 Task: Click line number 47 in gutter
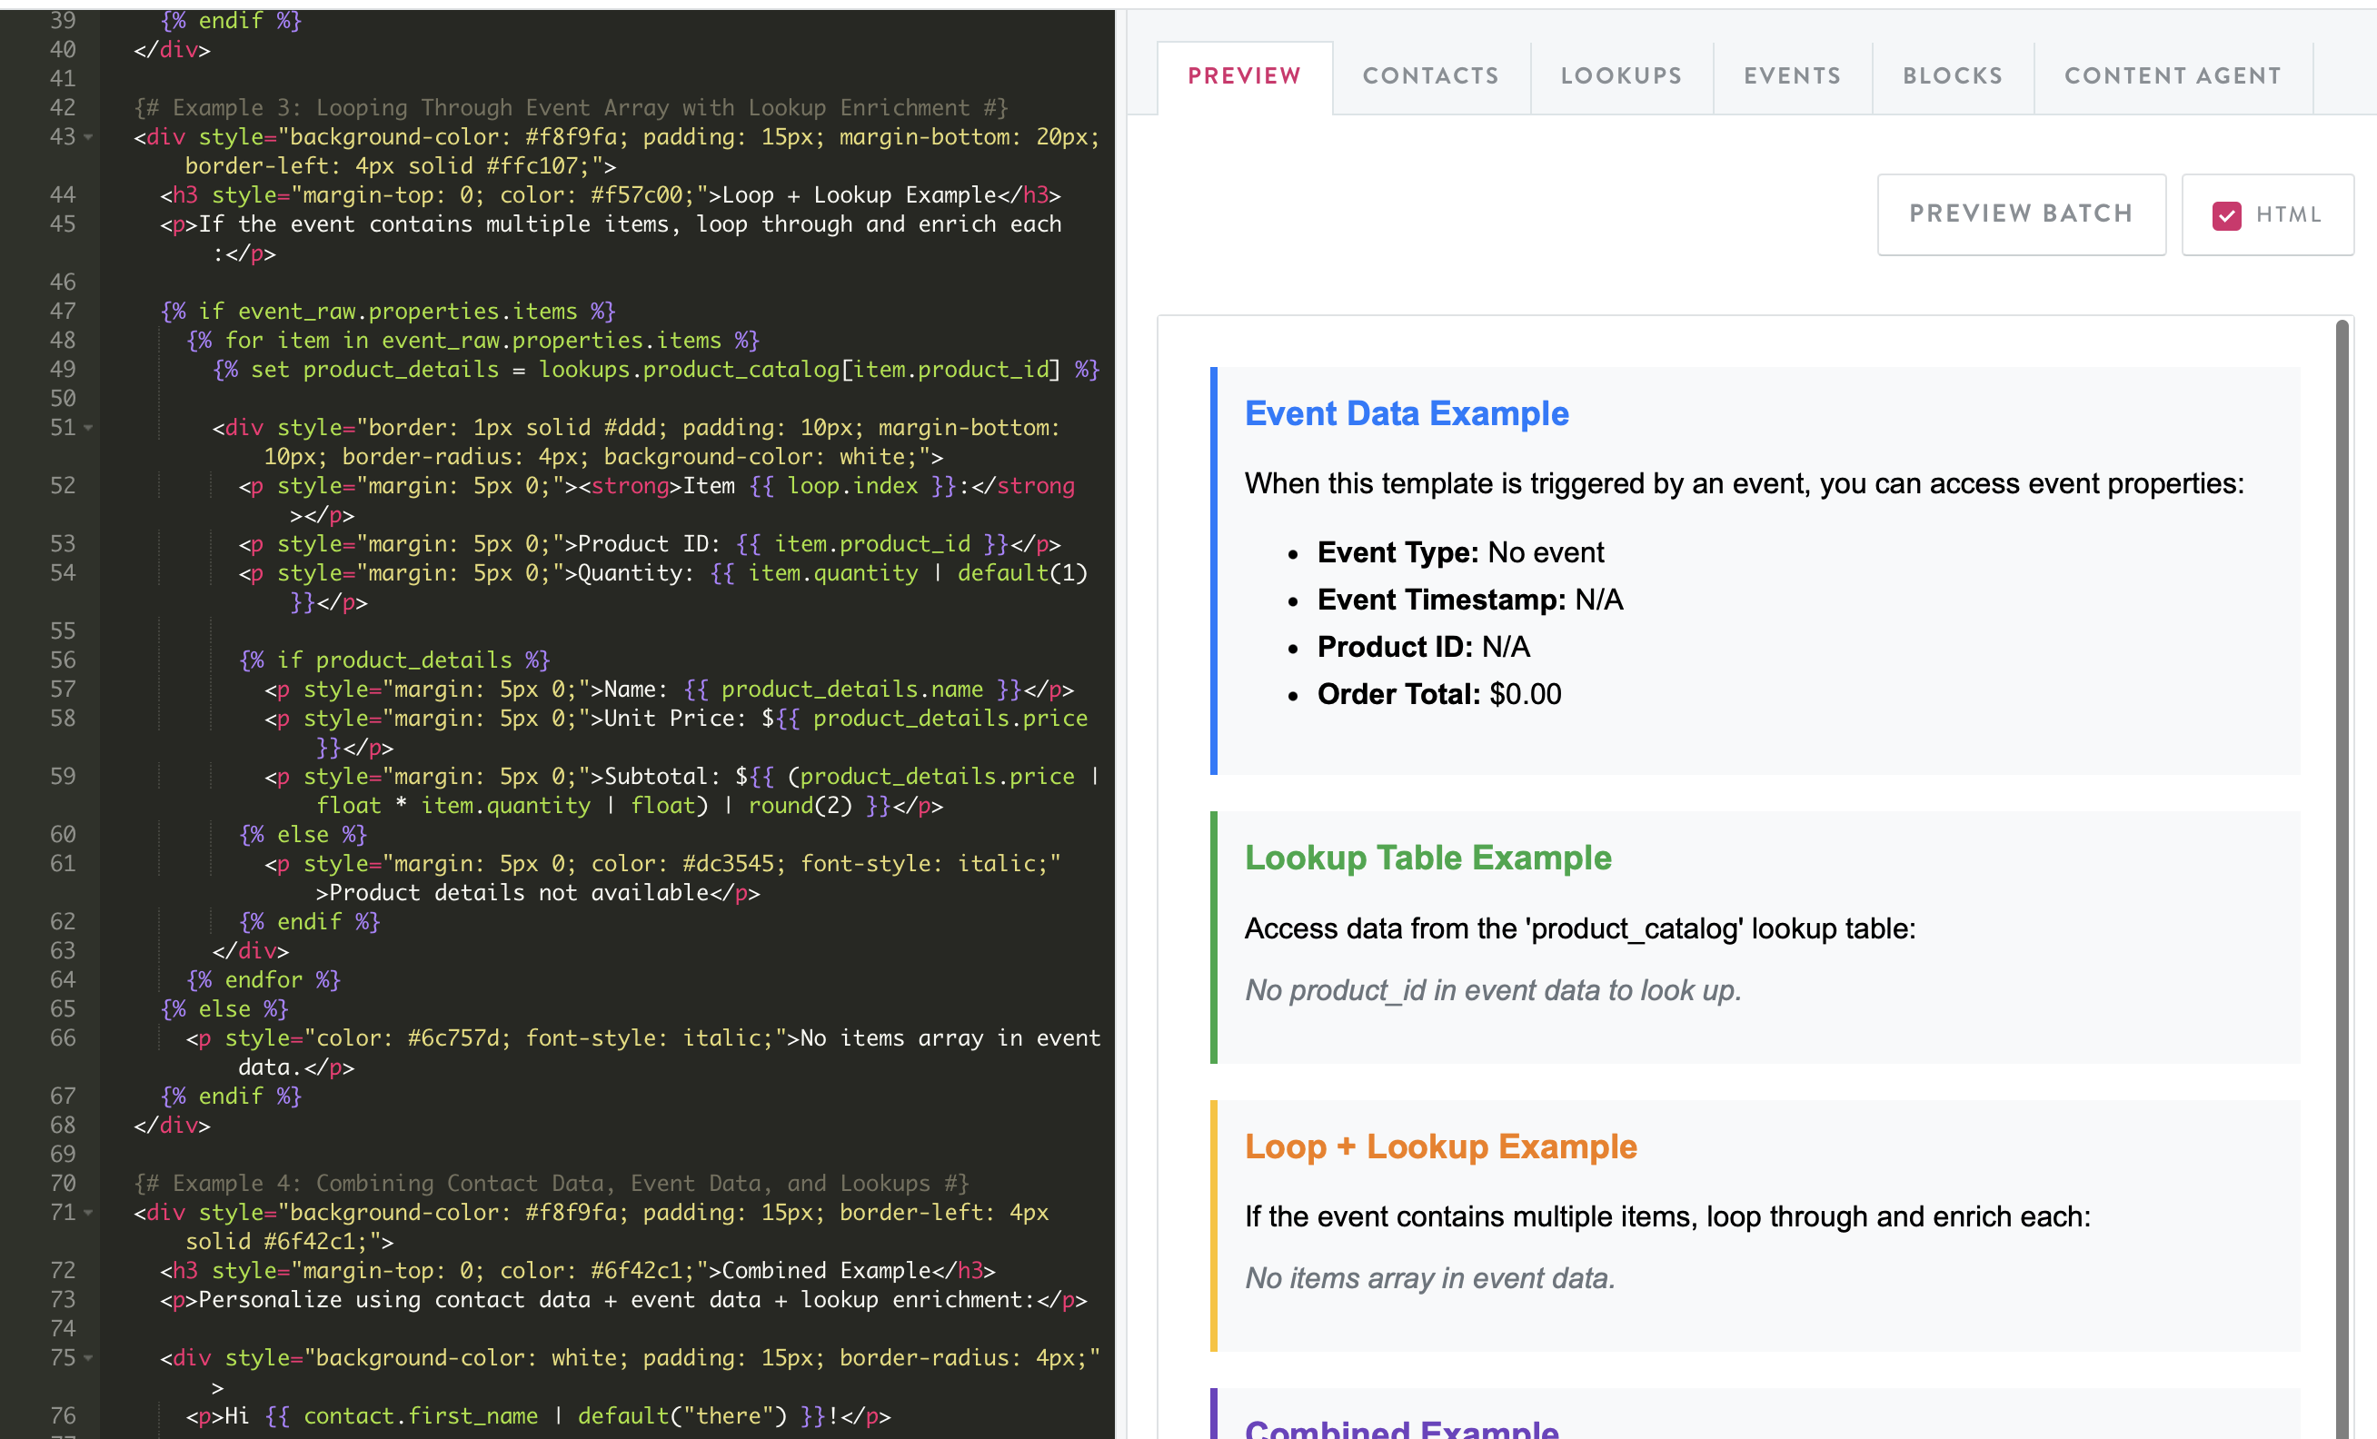[63, 312]
